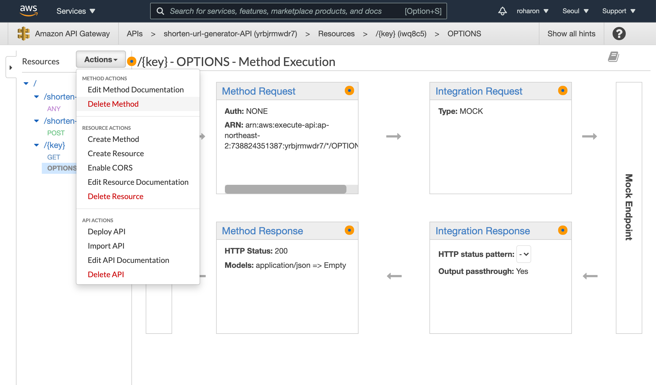Click the Integration Request orange hint dot

coord(563,90)
